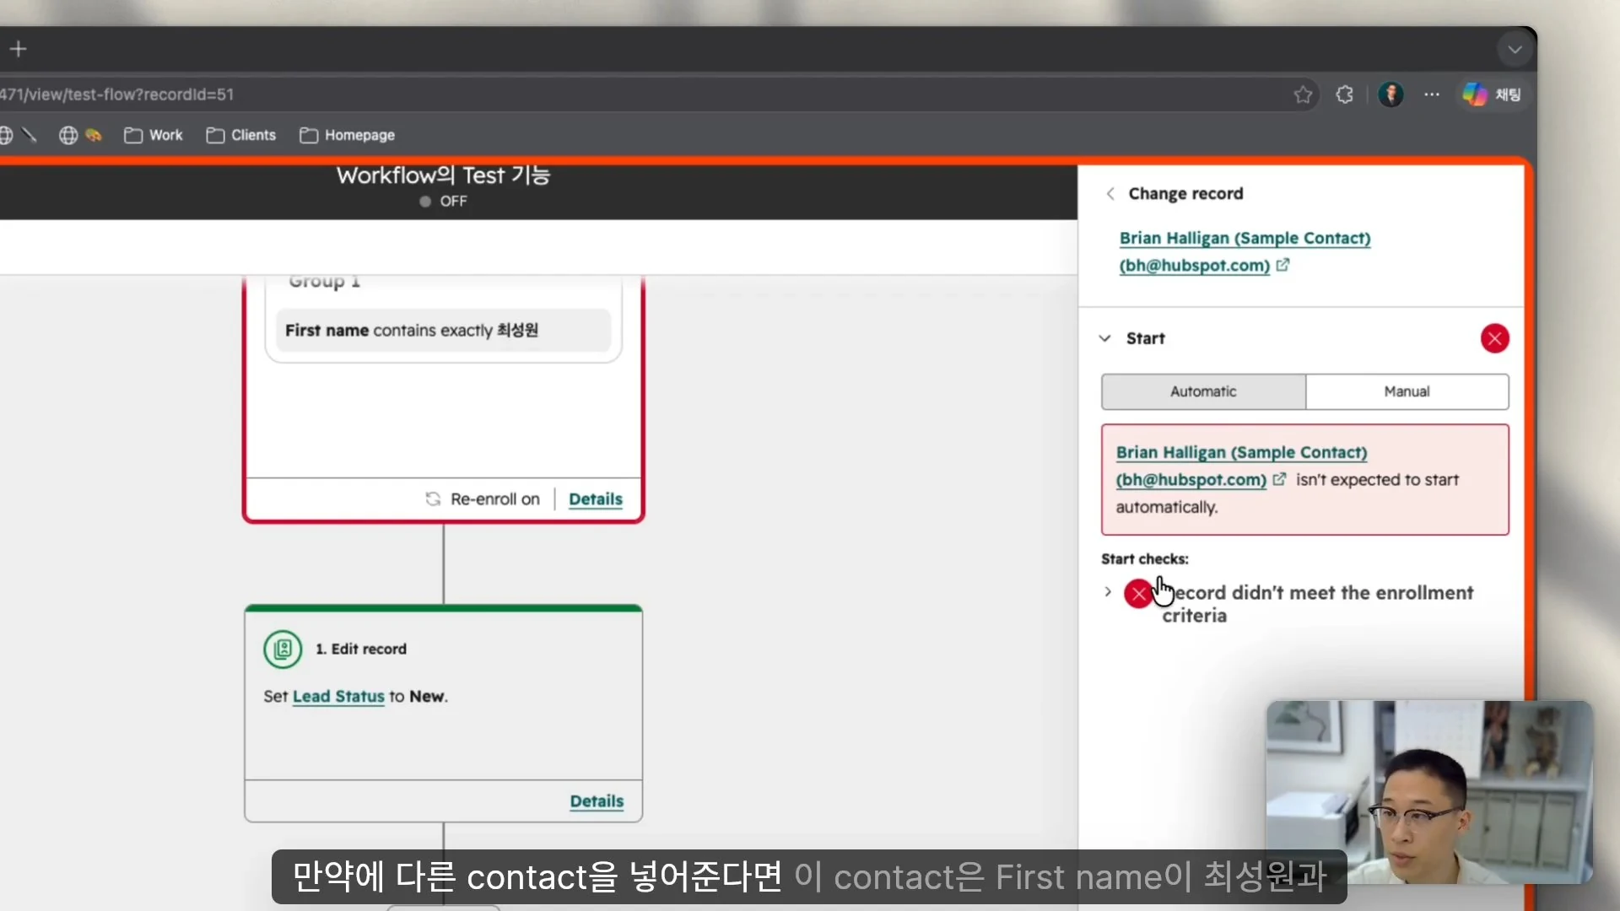Open the browser extensions puzzle icon

[1345, 94]
